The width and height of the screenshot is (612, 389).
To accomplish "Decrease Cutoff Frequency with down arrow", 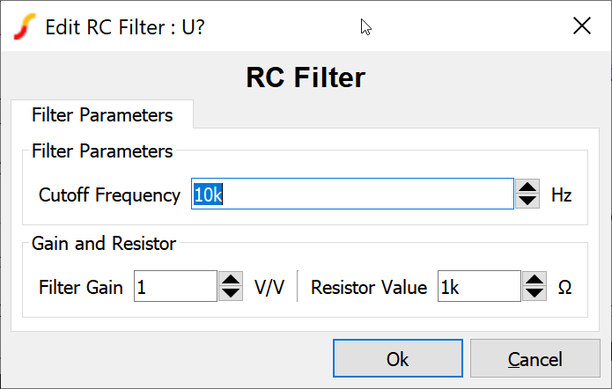I will (x=527, y=202).
